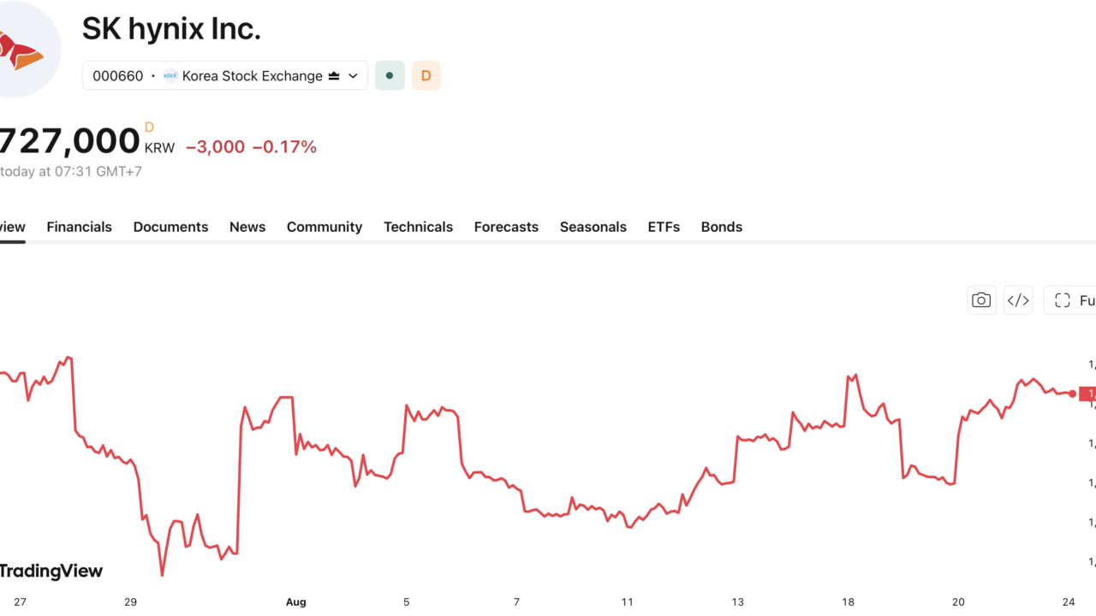Image resolution: width=1096 pixels, height=616 pixels.
Task: View the Forecasts tab
Action: click(x=506, y=227)
